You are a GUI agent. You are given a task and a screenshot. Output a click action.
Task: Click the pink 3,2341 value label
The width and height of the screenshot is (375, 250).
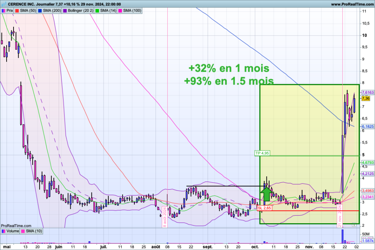(x=368, y=197)
